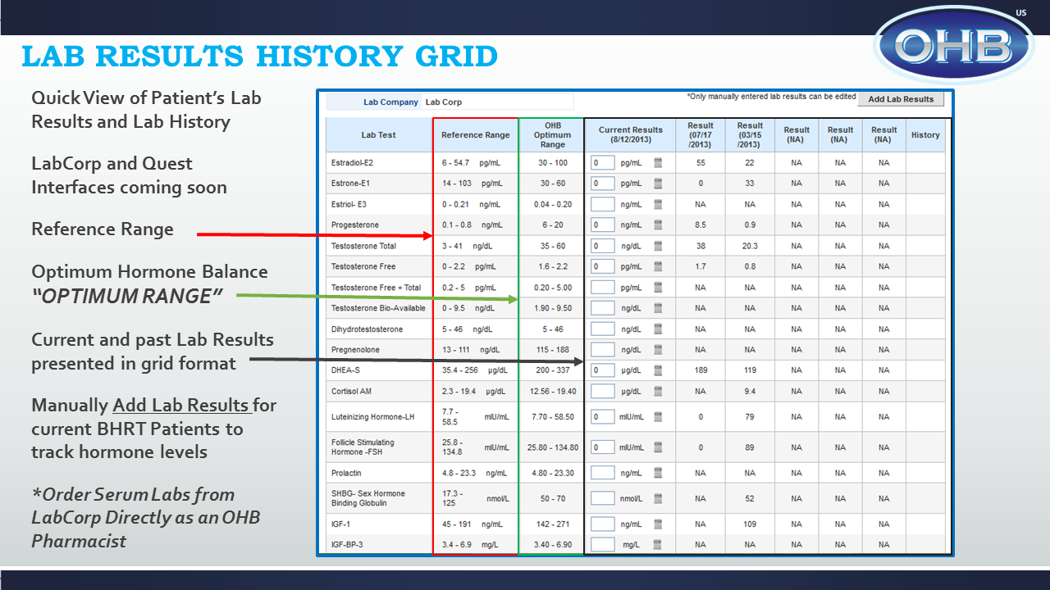Click the Add Lab Results button
Viewport: 1050px width, 590px height.
[x=901, y=99]
